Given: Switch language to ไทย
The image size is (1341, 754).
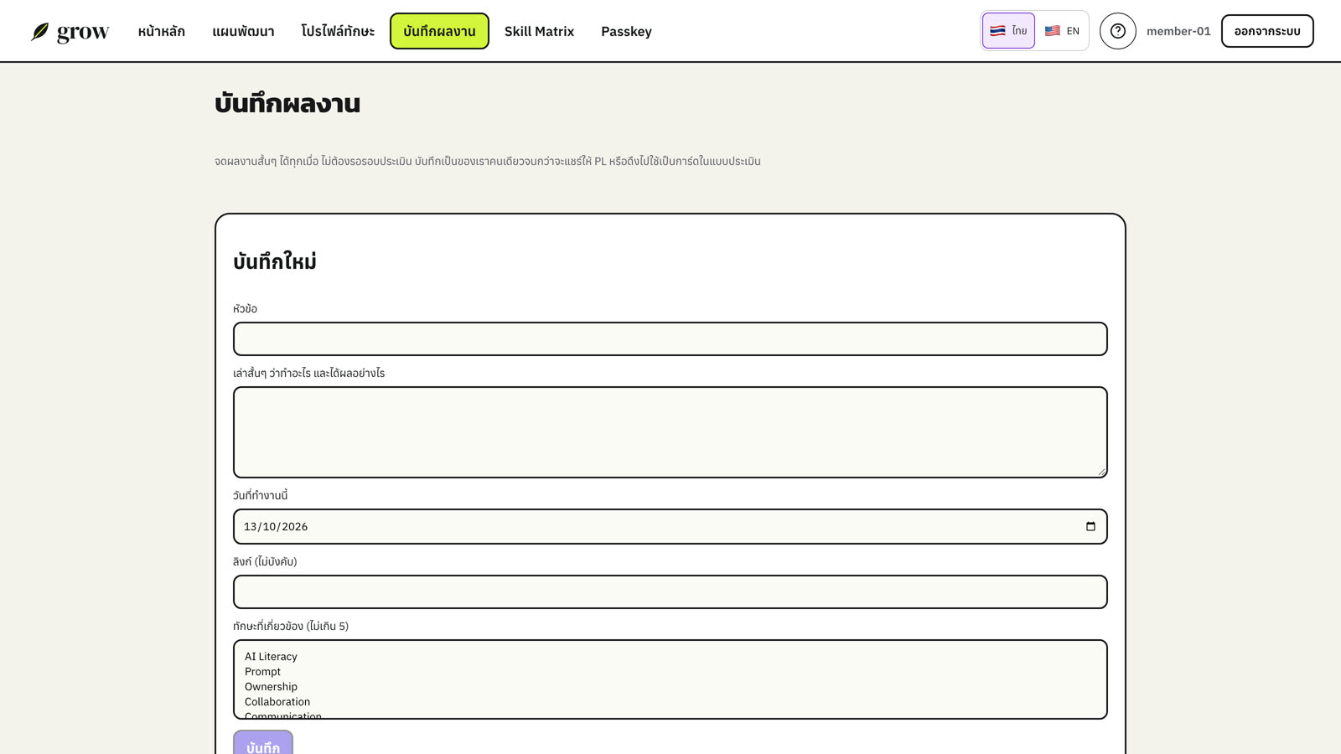Looking at the screenshot, I should point(1008,31).
